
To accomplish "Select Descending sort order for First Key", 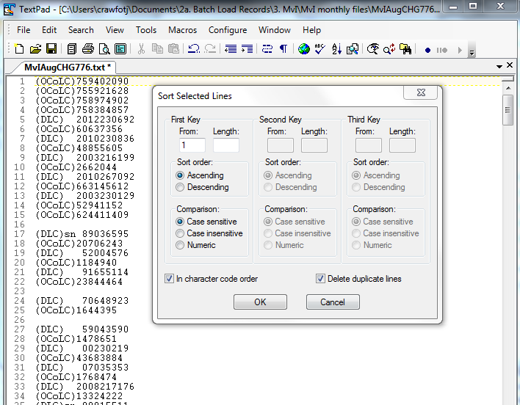I will tap(181, 187).
